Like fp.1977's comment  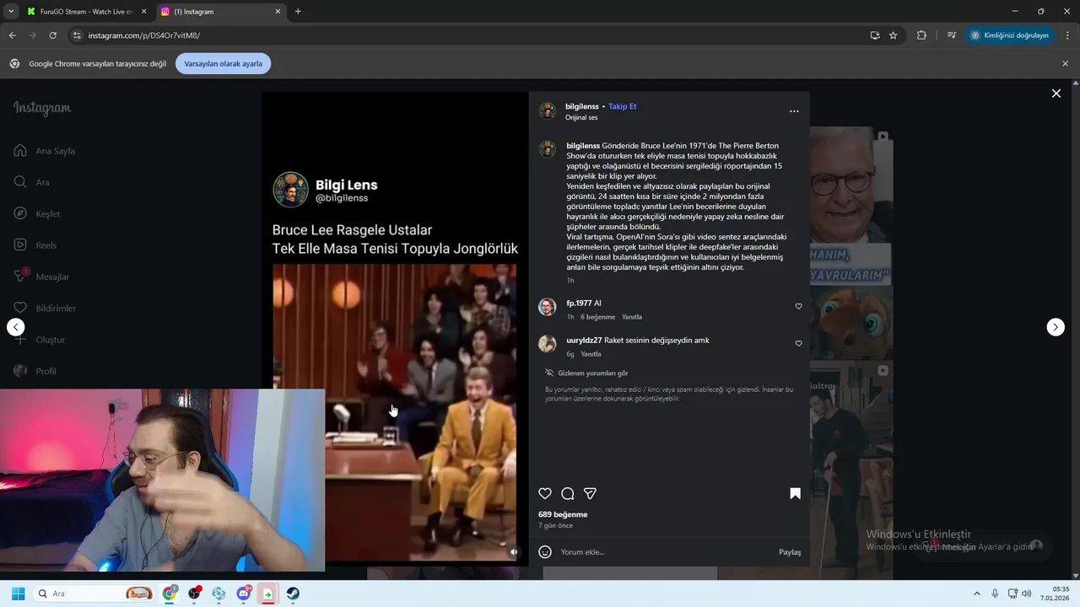coord(798,306)
